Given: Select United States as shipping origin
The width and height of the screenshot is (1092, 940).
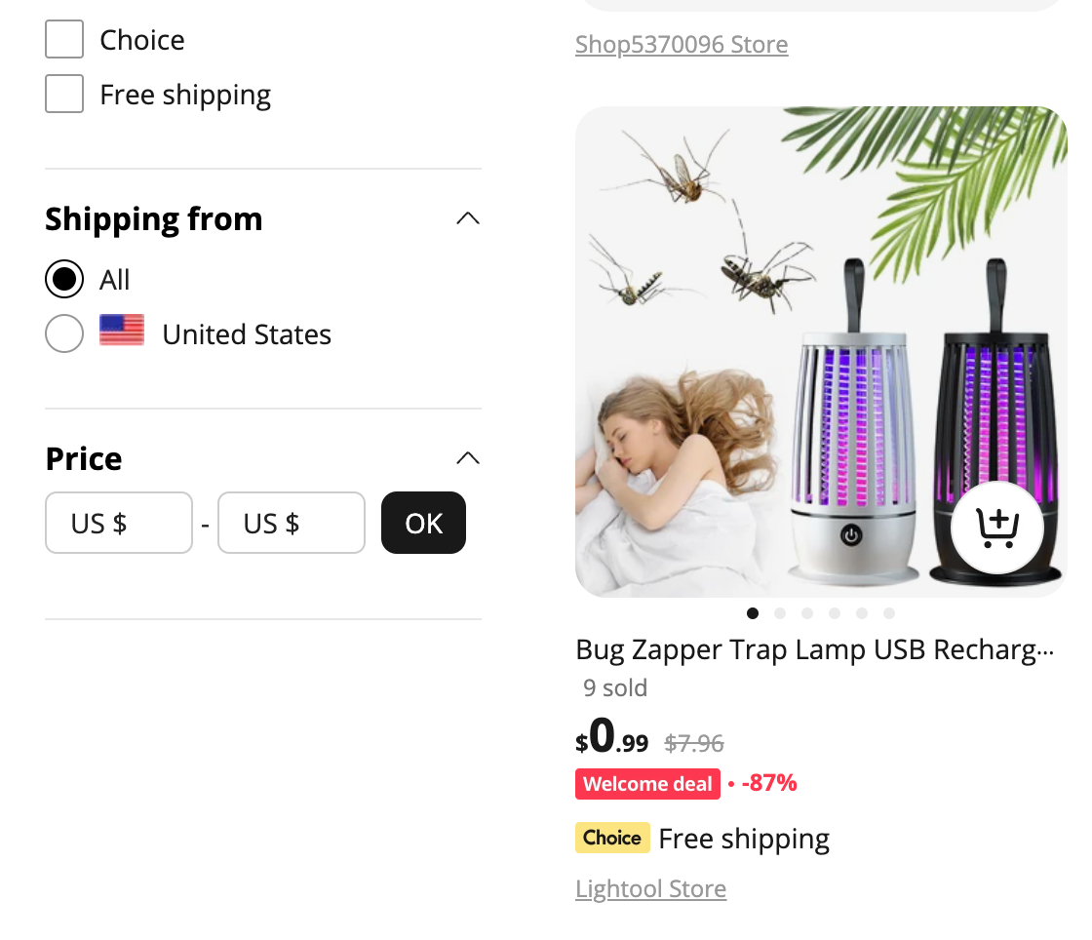Looking at the screenshot, I should point(63,333).
